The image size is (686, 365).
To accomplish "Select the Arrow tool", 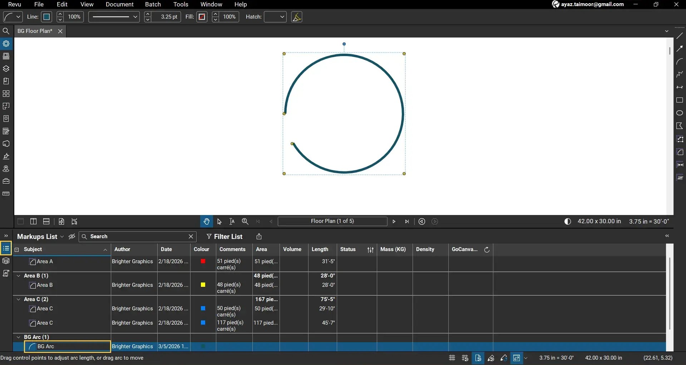I will [x=680, y=49].
